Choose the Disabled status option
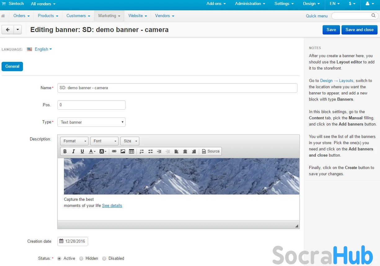This screenshot has width=380, height=266. point(104,259)
